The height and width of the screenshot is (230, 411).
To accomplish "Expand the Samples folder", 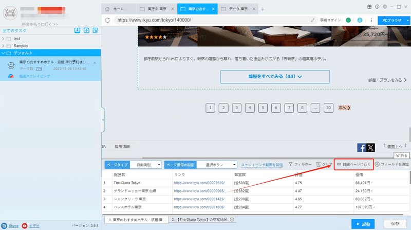I will coord(3,46).
